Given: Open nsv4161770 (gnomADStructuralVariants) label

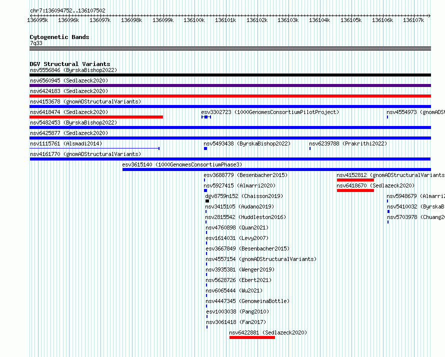Looking at the screenshot, I should [x=85, y=154].
